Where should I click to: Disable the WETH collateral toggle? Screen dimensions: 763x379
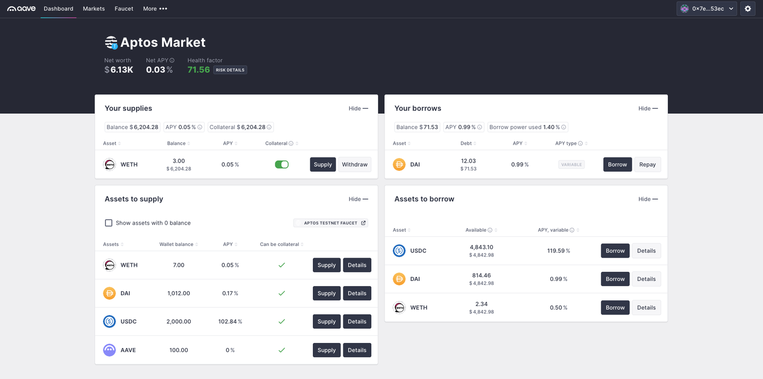tap(281, 165)
